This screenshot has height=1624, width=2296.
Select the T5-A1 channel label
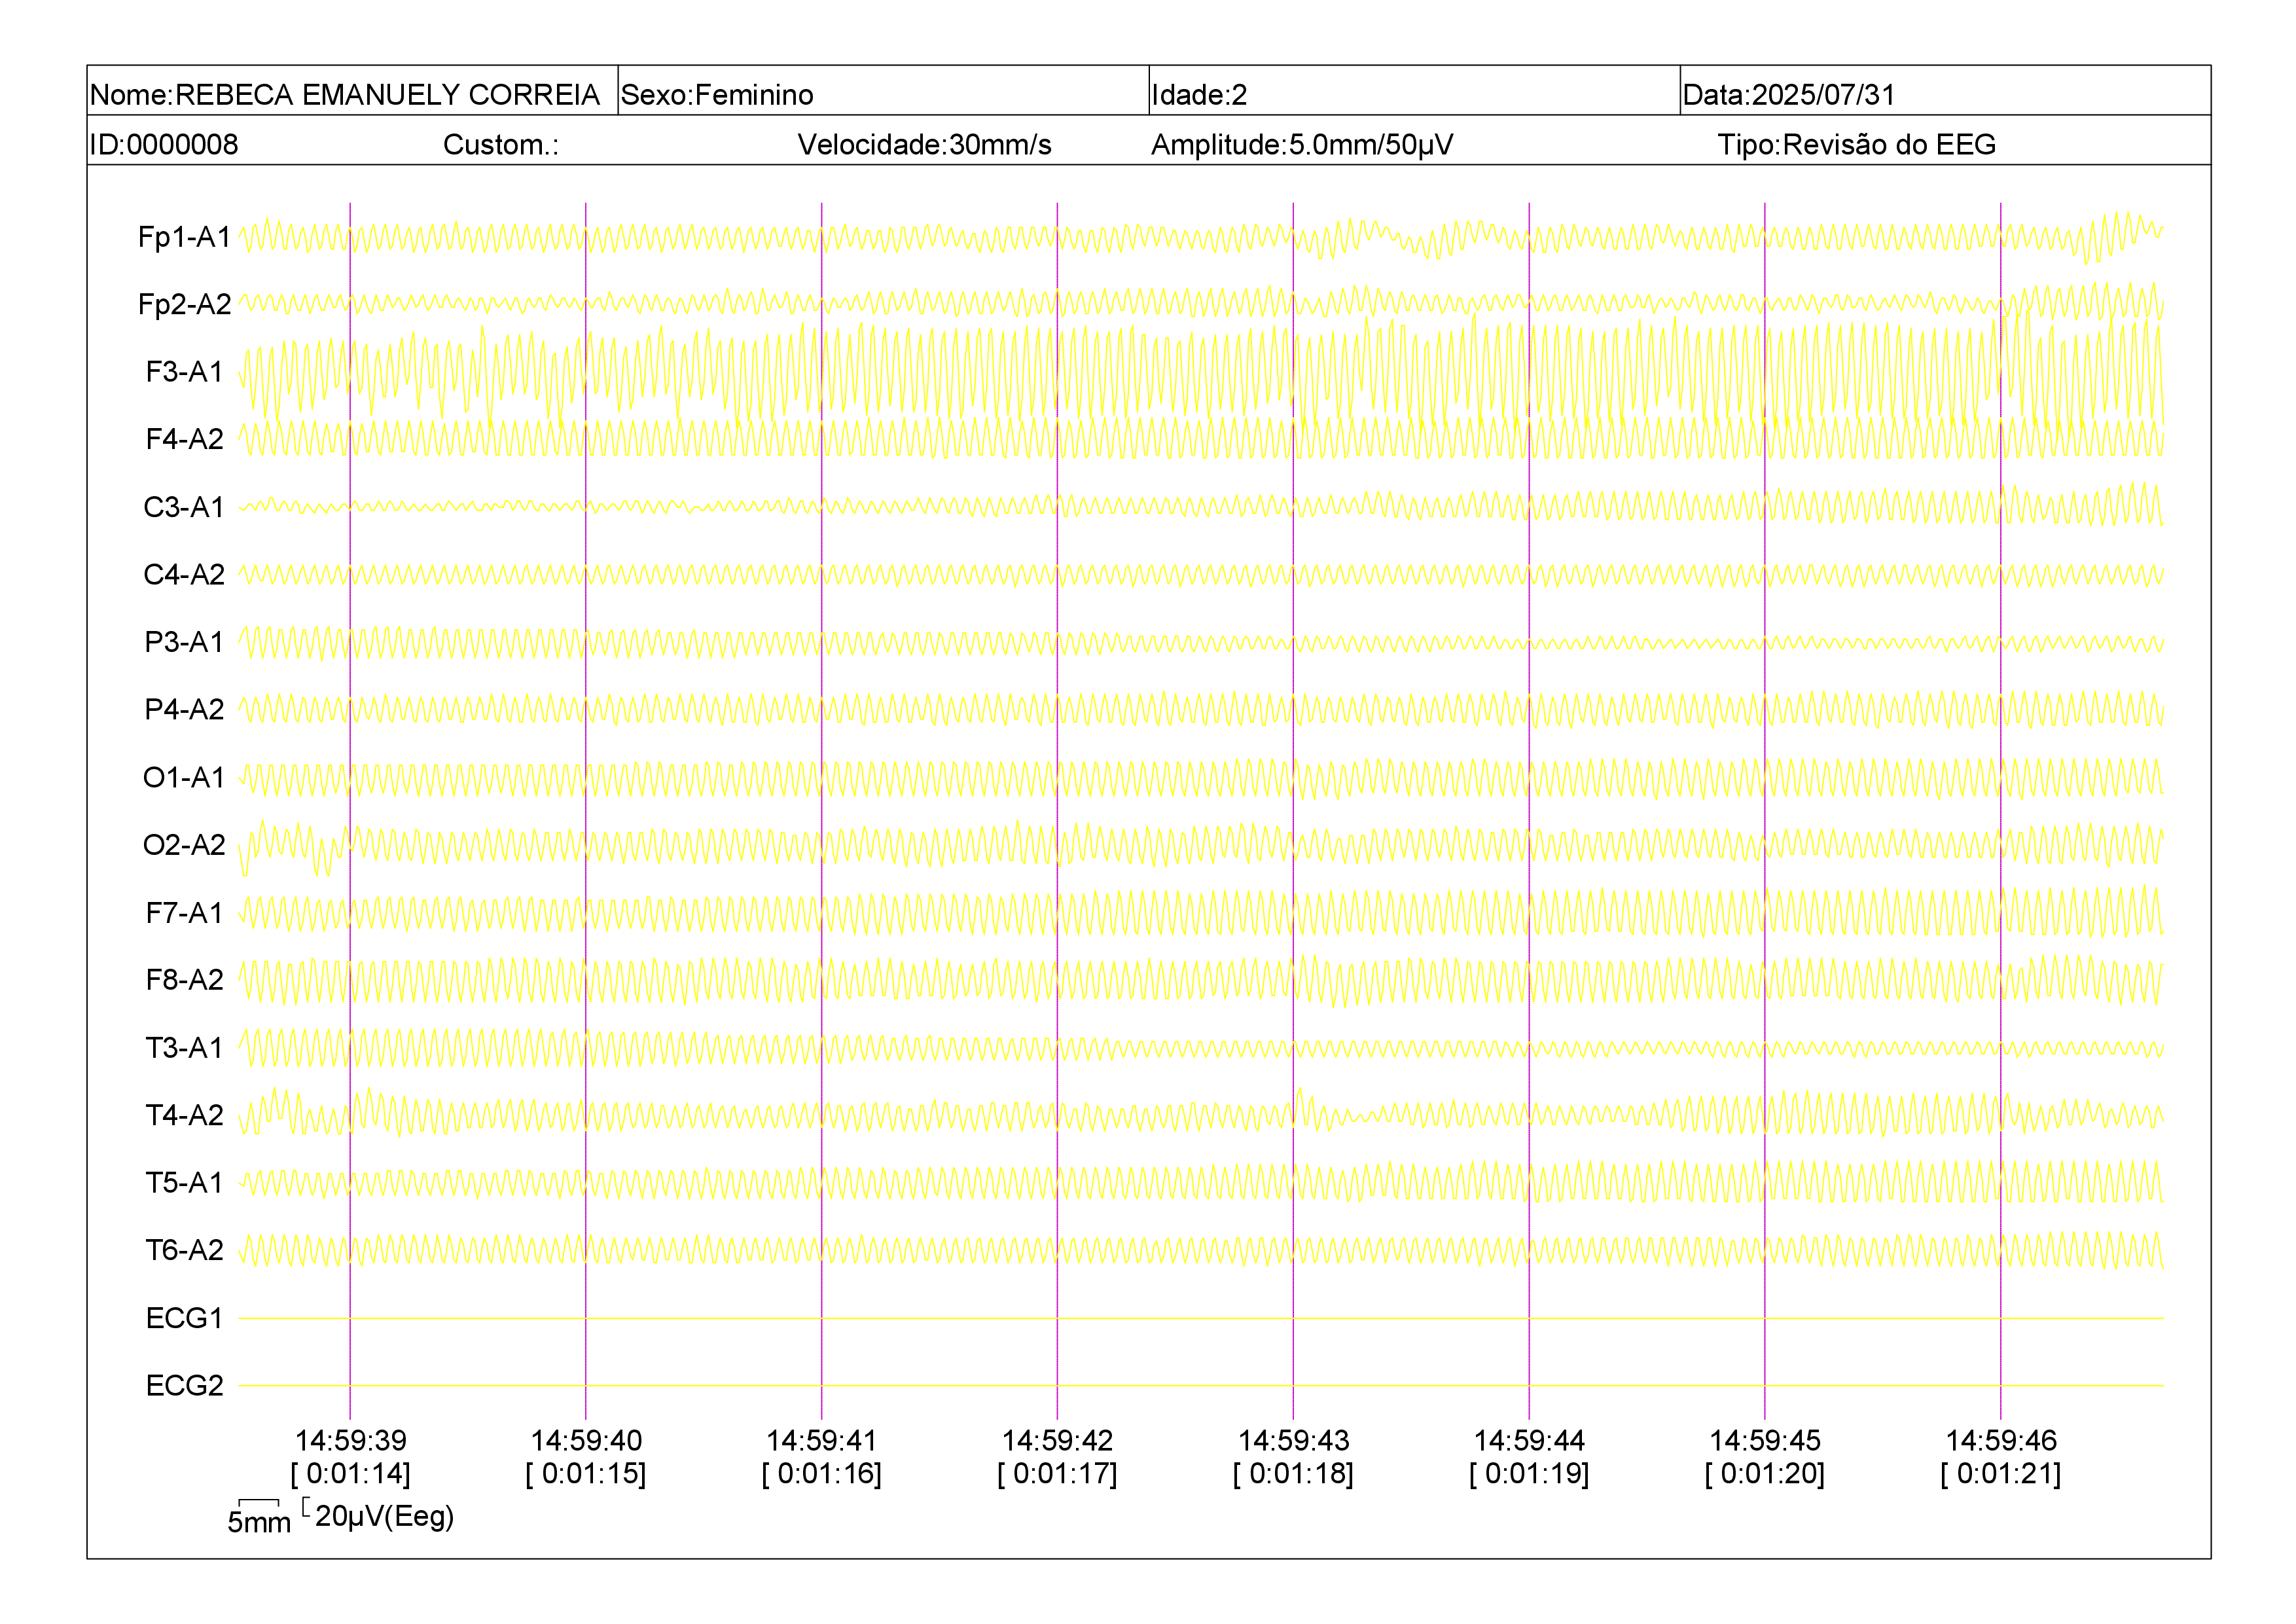(x=184, y=1182)
